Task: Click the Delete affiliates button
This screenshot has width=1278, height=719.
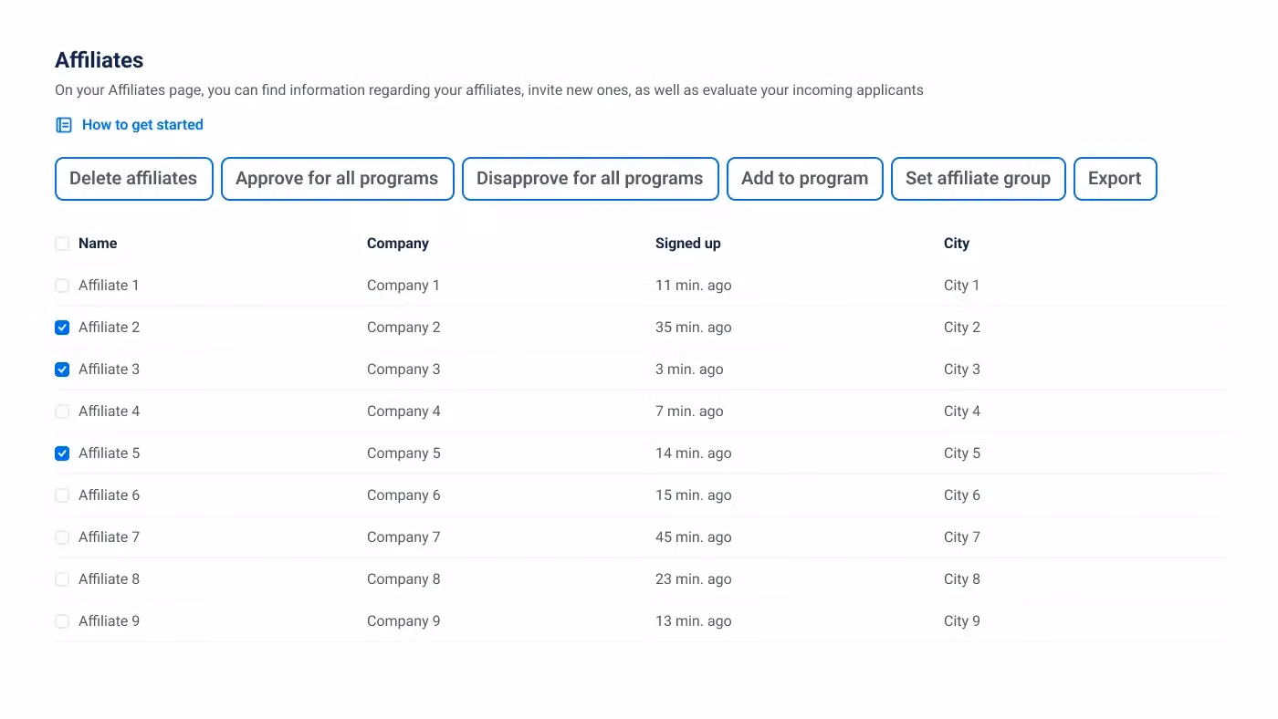Action: [x=134, y=179]
